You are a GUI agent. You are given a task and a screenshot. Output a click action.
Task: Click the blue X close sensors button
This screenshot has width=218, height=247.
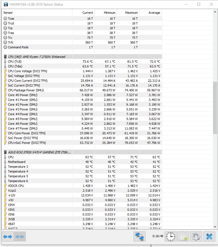[x=209, y=236]
